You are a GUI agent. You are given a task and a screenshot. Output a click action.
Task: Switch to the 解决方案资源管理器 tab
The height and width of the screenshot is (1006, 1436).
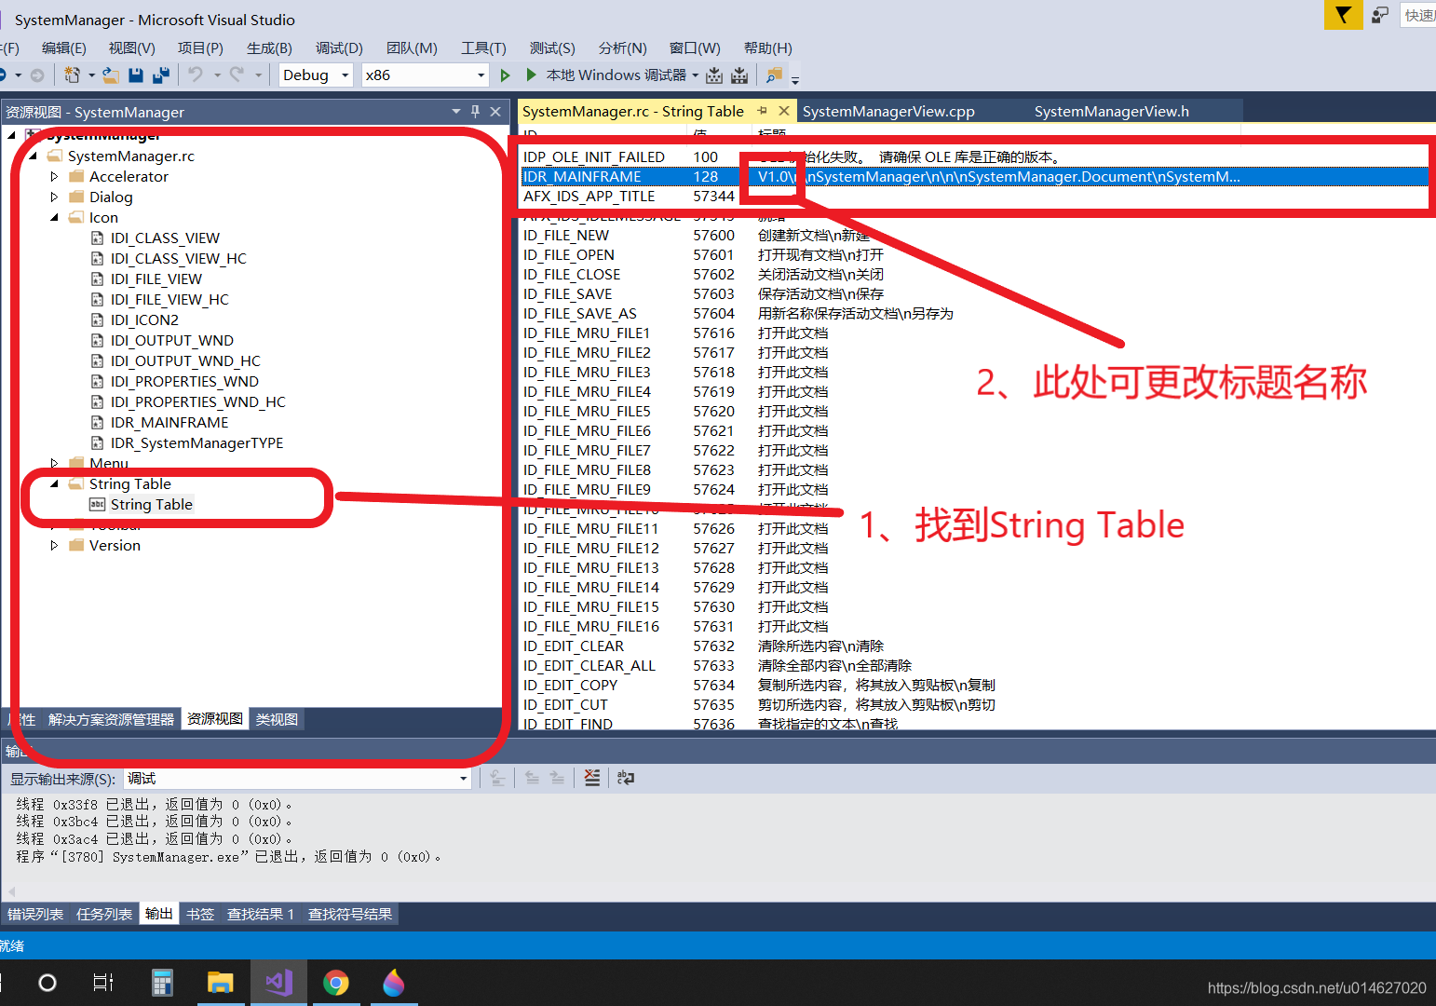pyautogui.click(x=111, y=719)
